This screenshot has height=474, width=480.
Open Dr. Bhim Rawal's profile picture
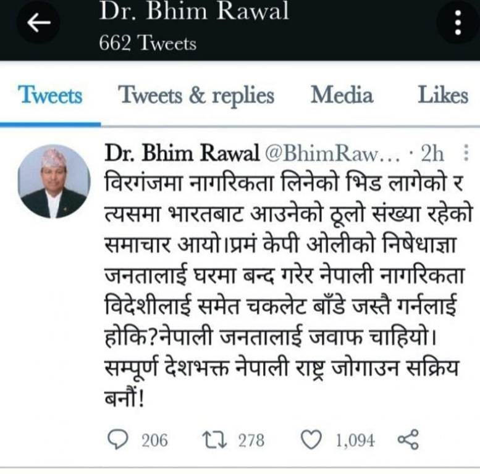(54, 181)
